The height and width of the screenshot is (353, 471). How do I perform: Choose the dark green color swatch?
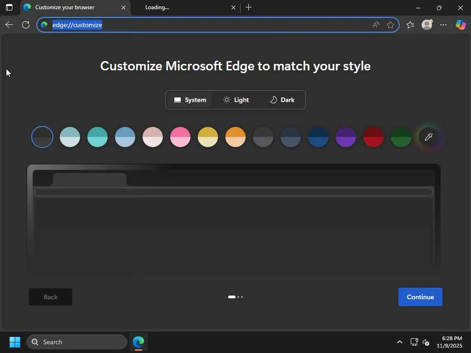[401, 137]
